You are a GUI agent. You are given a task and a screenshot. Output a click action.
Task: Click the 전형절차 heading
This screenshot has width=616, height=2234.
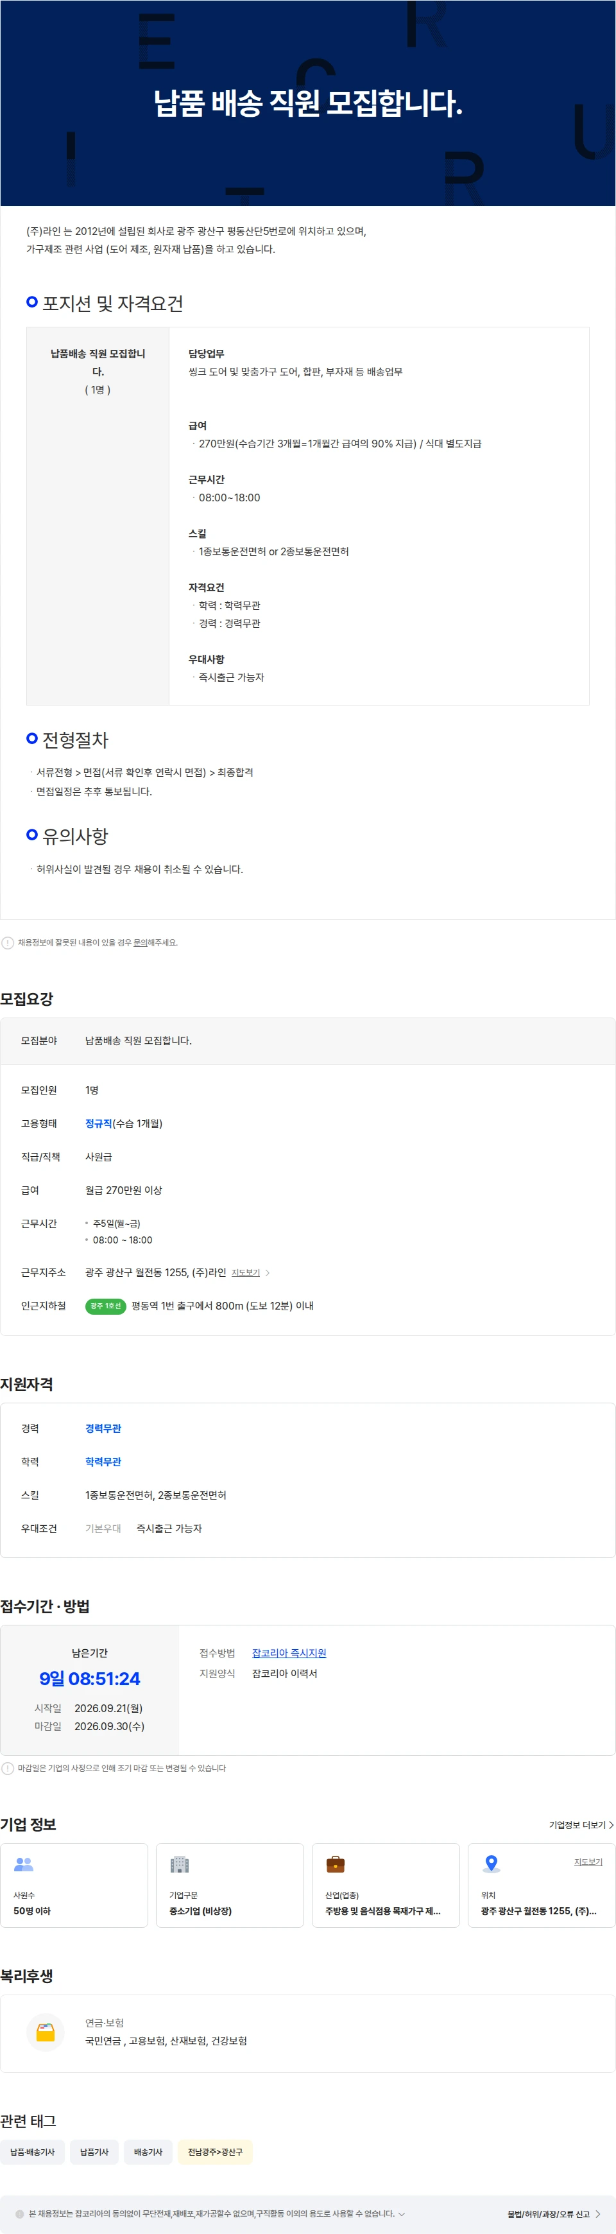(x=75, y=740)
